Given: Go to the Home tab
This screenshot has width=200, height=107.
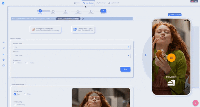Looking at the screenshot, I should click(x=77, y=3).
